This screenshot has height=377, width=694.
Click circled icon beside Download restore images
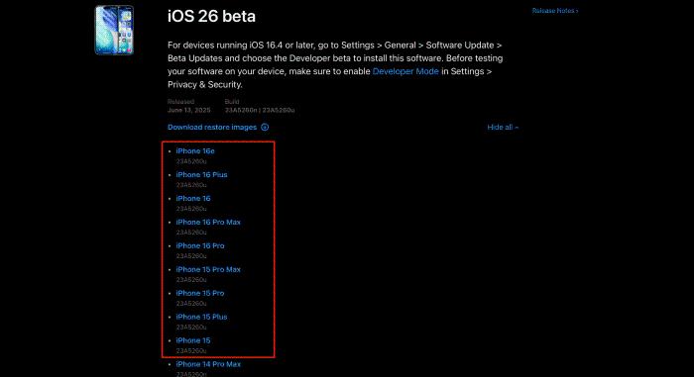pyautogui.click(x=265, y=128)
